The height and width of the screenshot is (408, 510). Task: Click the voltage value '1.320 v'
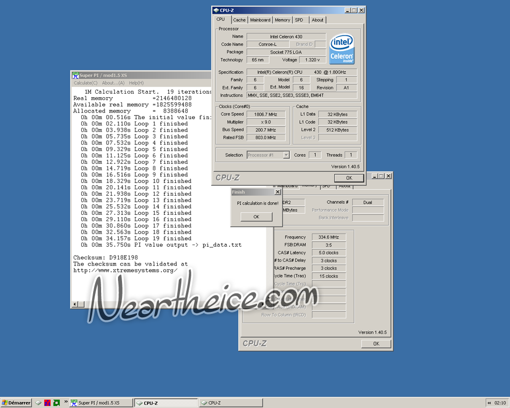click(x=313, y=60)
